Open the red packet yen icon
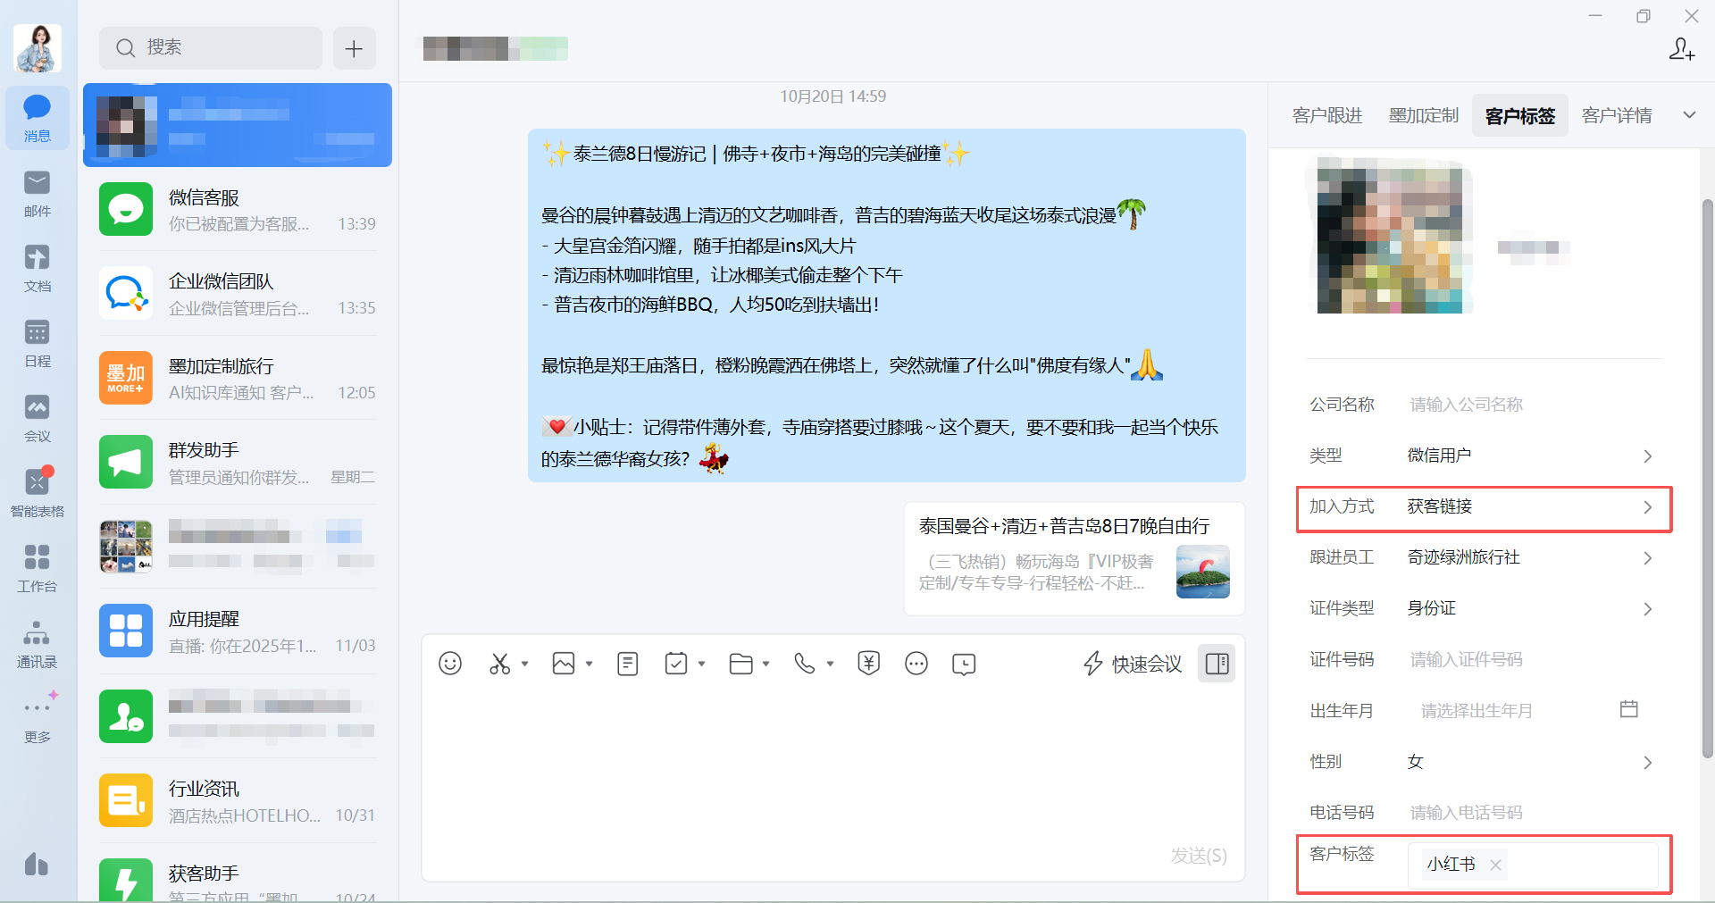This screenshot has width=1715, height=903. coord(868,664)
